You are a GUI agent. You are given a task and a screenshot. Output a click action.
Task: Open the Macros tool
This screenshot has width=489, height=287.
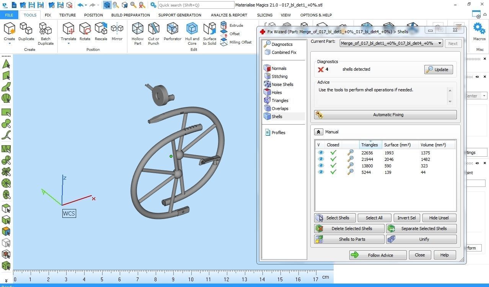(479, 32)
